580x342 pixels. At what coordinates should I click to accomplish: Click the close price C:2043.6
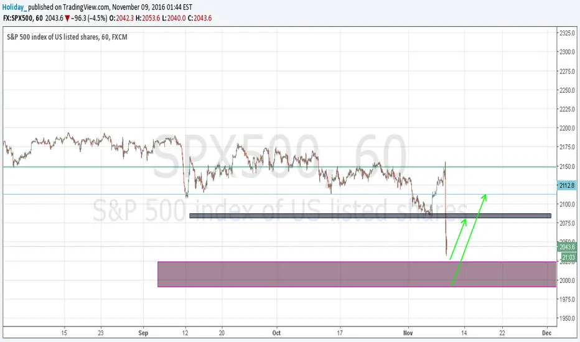click(200, 18)
